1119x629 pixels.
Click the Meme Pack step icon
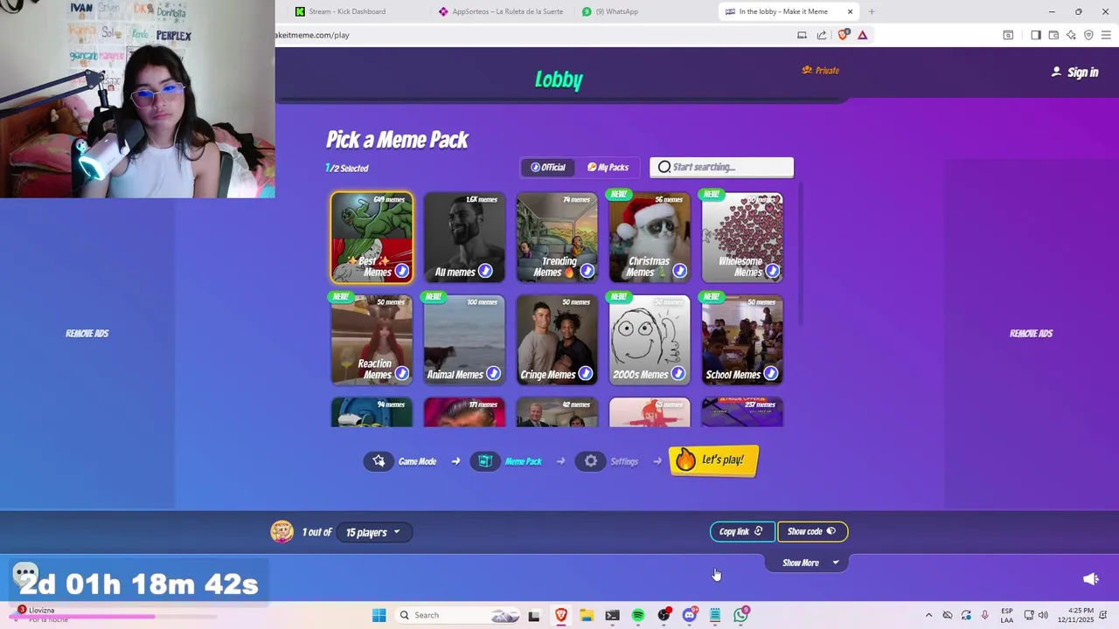click(485, 461)
